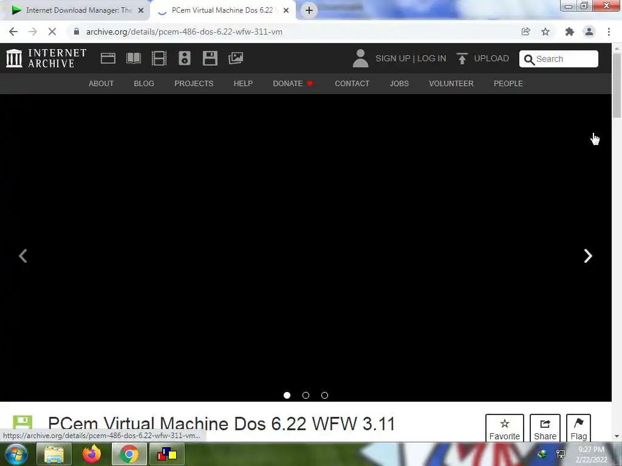Screen dimensions: 622x466
Task: Go back with the browser arrow
Action: pyautogui.click(x=13, y=32)
